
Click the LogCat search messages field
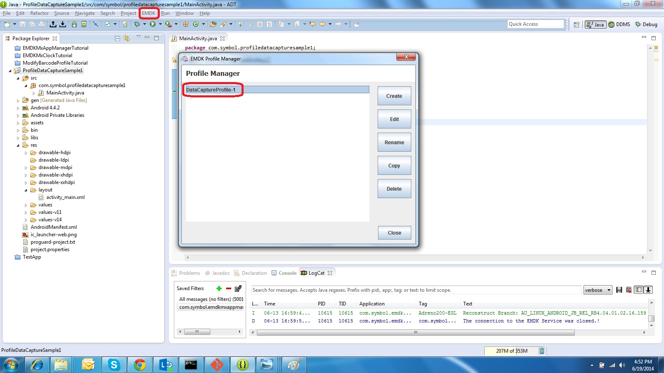click(416, 290)
